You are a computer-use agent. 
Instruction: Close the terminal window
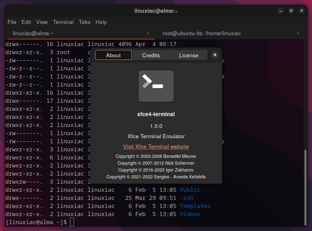coord(302,11)
